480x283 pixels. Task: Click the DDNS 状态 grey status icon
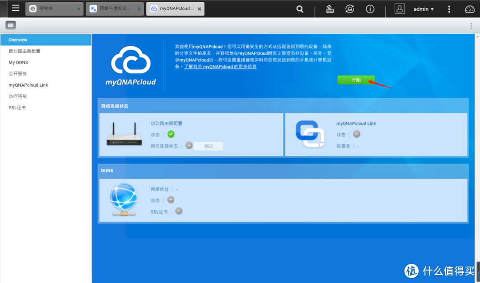[171, 200]
